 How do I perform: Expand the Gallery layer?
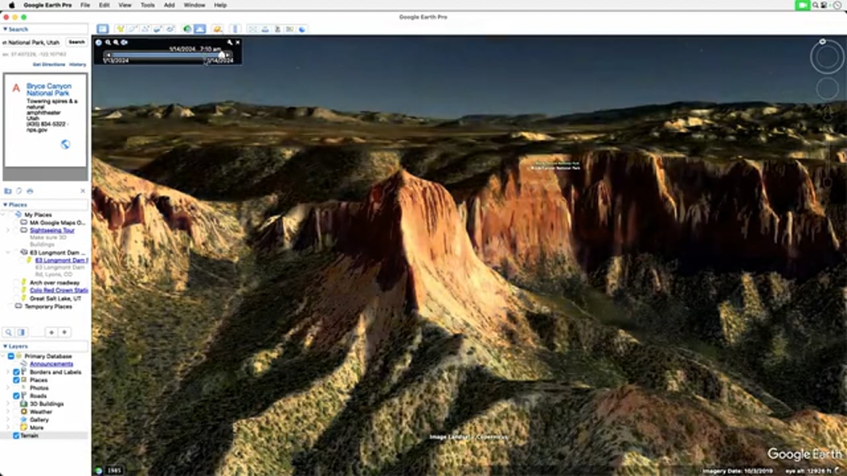(9, 420)
